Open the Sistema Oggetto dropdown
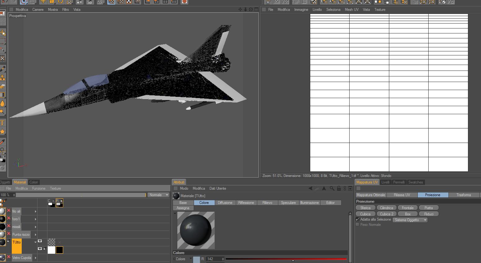481x263 pixels. [x=410, y=220]
